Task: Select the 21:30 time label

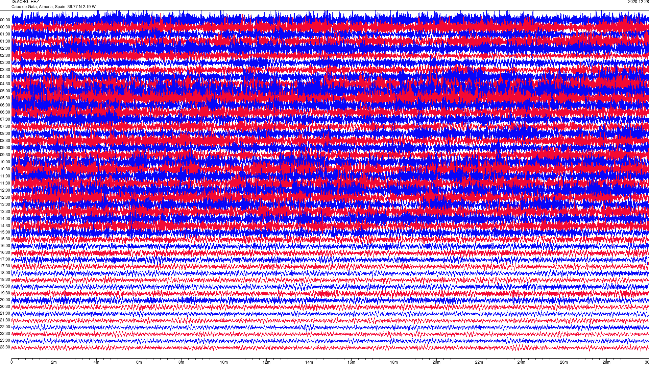Action: pos(5,320)
